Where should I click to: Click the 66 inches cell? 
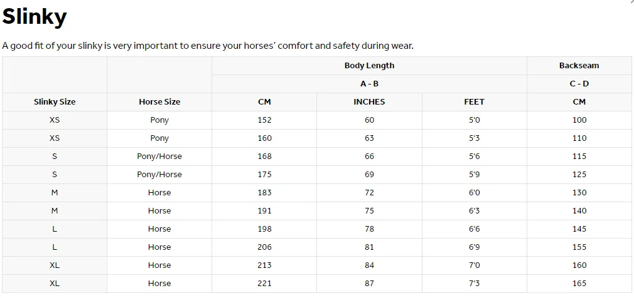pyautogui.click(x=369, y=157)
